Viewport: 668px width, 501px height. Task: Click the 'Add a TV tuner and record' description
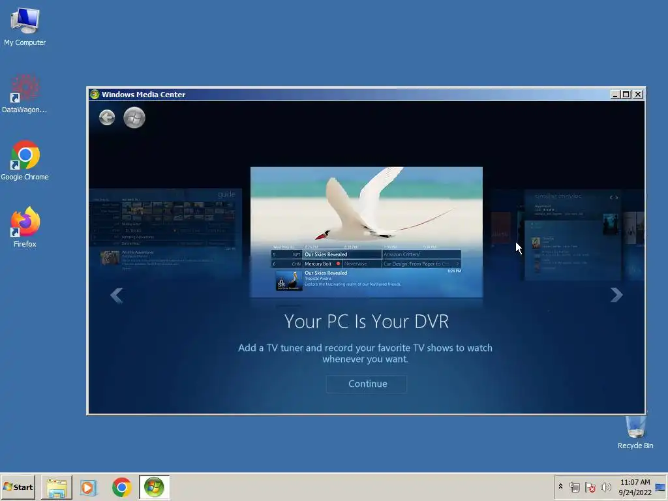[365, 353]
